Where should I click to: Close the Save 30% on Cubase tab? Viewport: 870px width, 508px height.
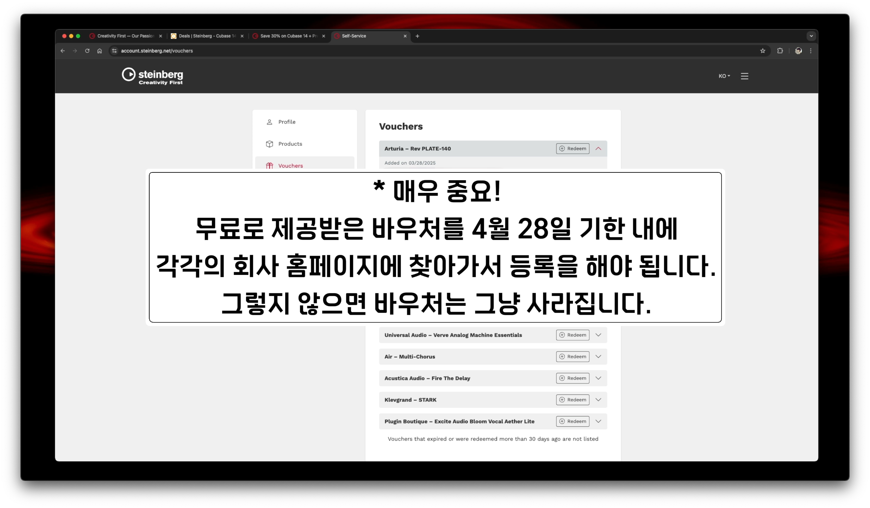[324, 36]
